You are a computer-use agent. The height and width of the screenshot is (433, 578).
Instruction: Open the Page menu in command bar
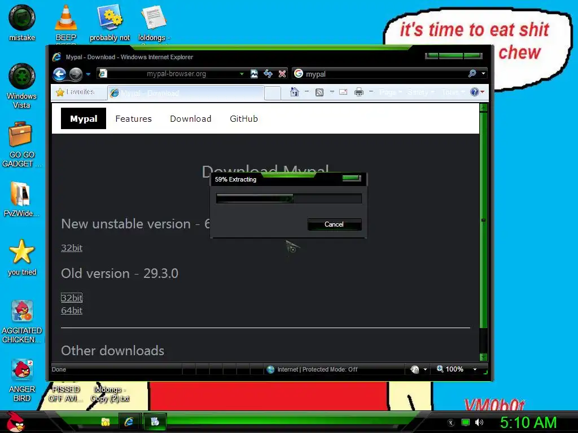(390, 92)
